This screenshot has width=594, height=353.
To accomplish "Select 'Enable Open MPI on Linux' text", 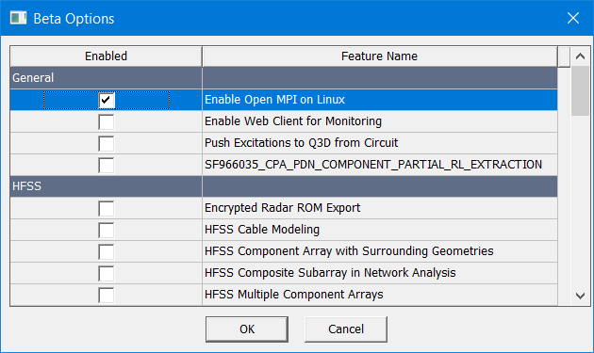I will (274, 100).
